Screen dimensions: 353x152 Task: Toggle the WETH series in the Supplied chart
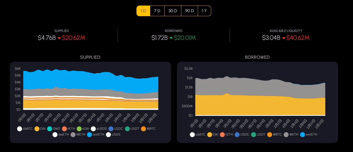point(73,135)
